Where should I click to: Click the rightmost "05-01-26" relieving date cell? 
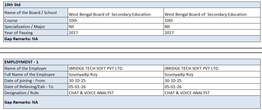pos(173,87)
